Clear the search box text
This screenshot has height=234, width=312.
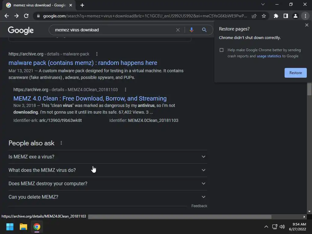click(x=178, y=30)
